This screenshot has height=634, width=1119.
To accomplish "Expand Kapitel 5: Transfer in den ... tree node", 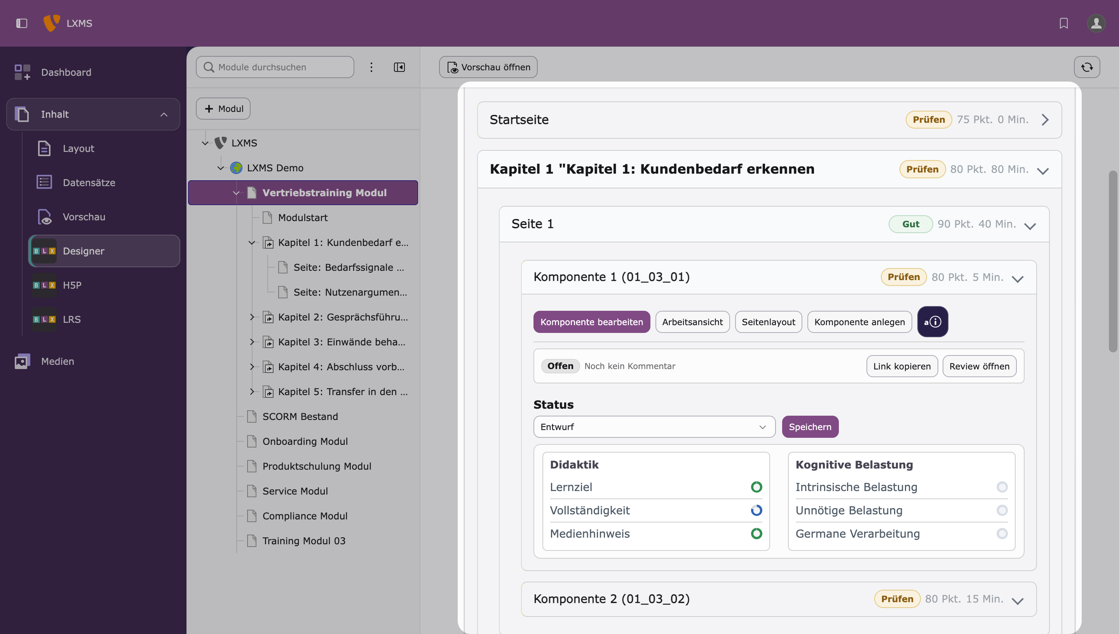I will (252, 392).
